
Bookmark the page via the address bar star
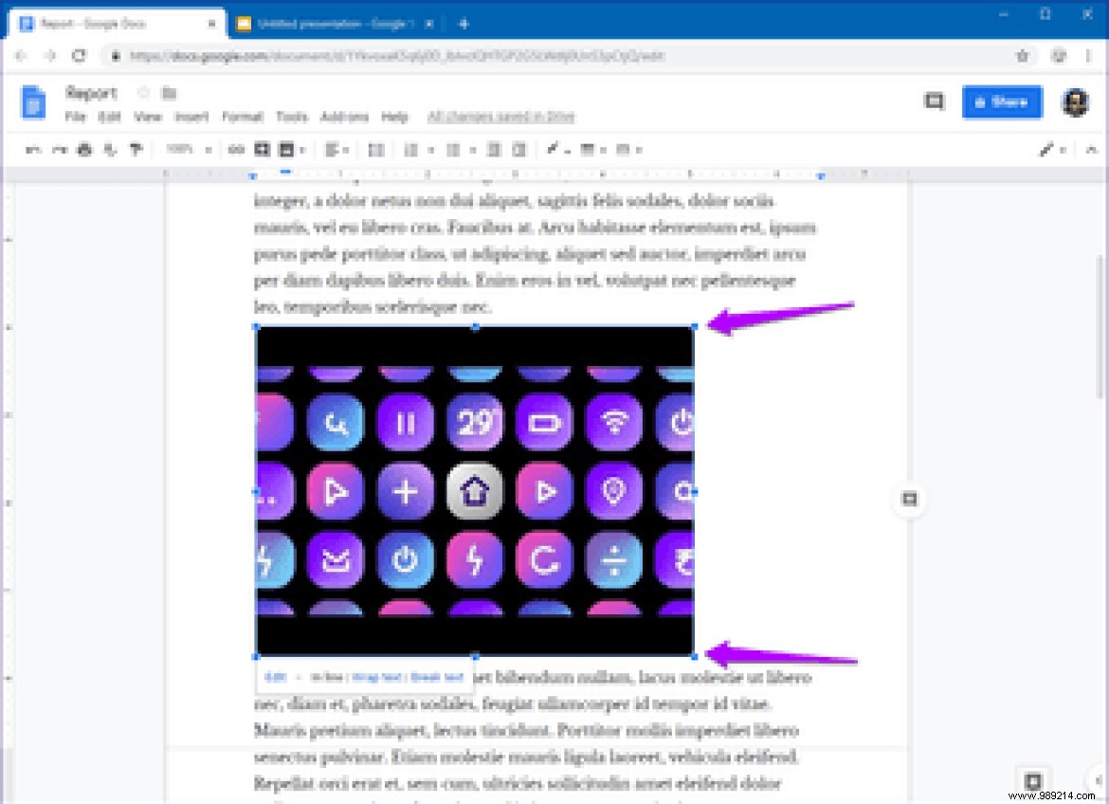tap(1024, 57)
